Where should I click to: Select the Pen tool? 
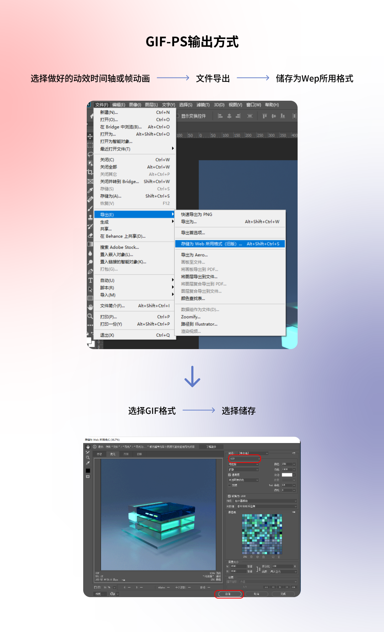tap(90, 271)
